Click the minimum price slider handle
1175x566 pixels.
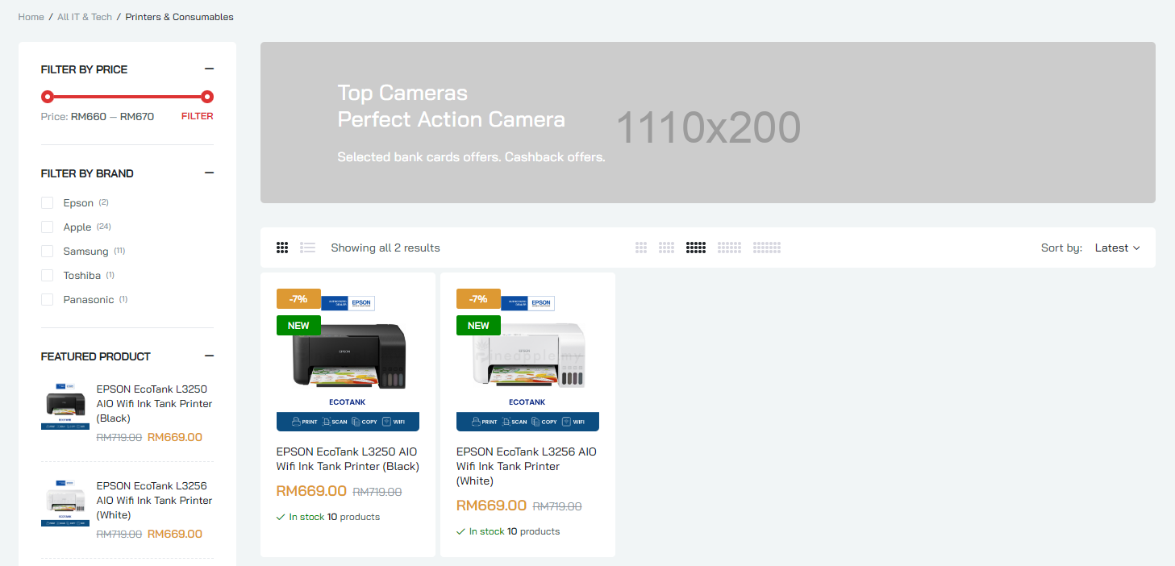pos(48,97)
